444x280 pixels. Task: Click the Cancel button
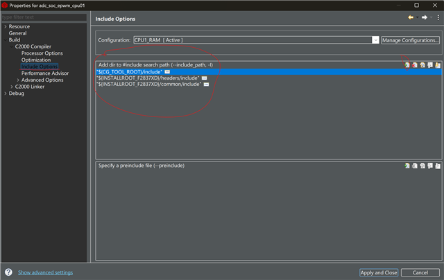[x=420, y=272]
